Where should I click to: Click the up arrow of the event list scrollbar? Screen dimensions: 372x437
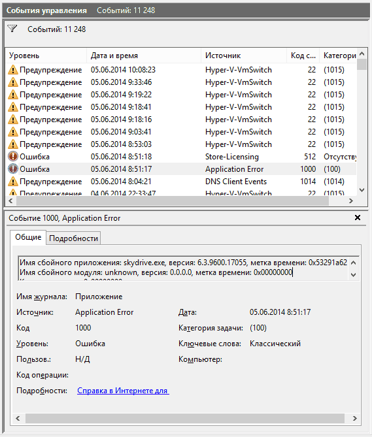[362, 54]
